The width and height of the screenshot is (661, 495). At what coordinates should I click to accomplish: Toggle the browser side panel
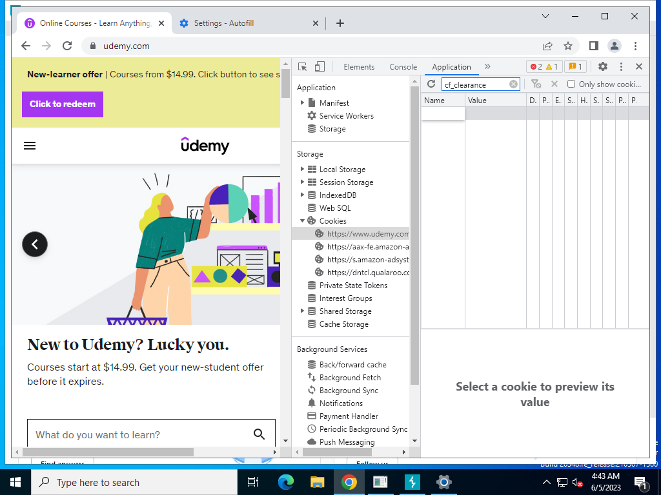pos(594,46)
